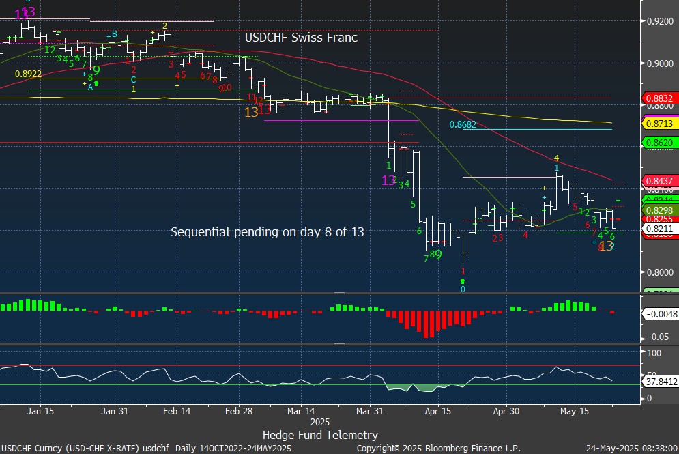
Task: Click the cyan B marker near Jan 31
Action: pos(115,33)
